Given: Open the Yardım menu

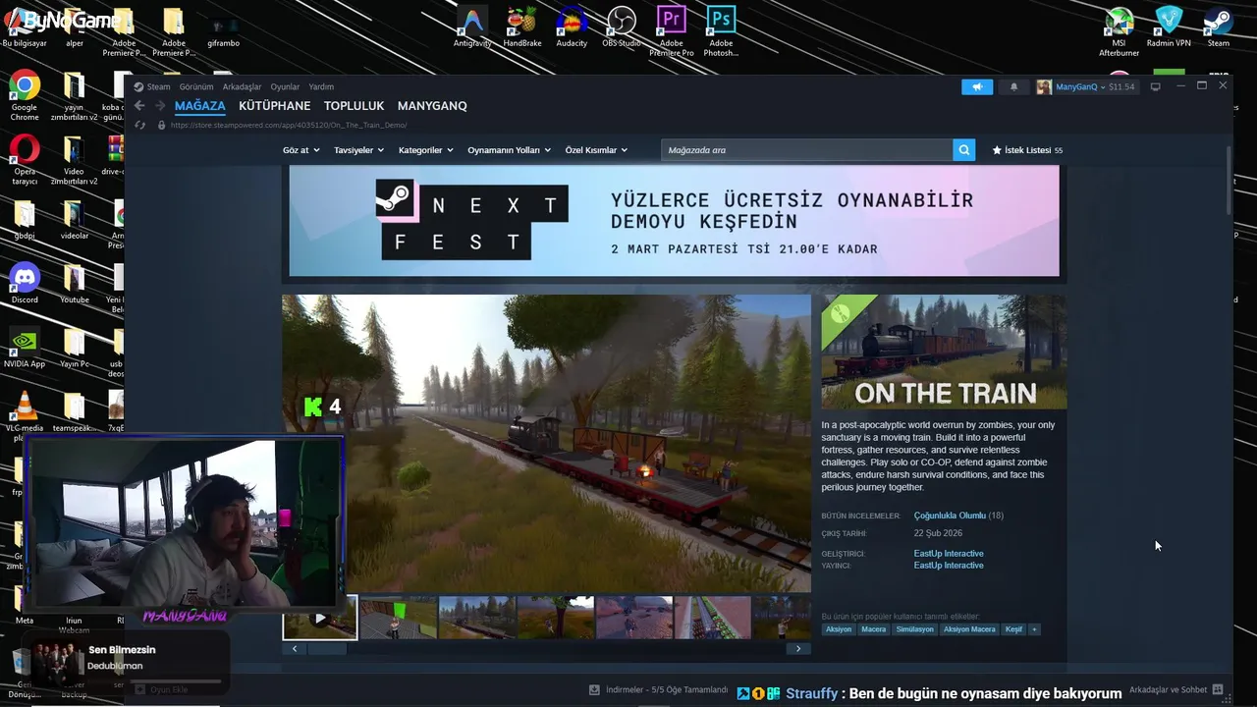Looking at the screenshot, I should click(x=321, y=86).
